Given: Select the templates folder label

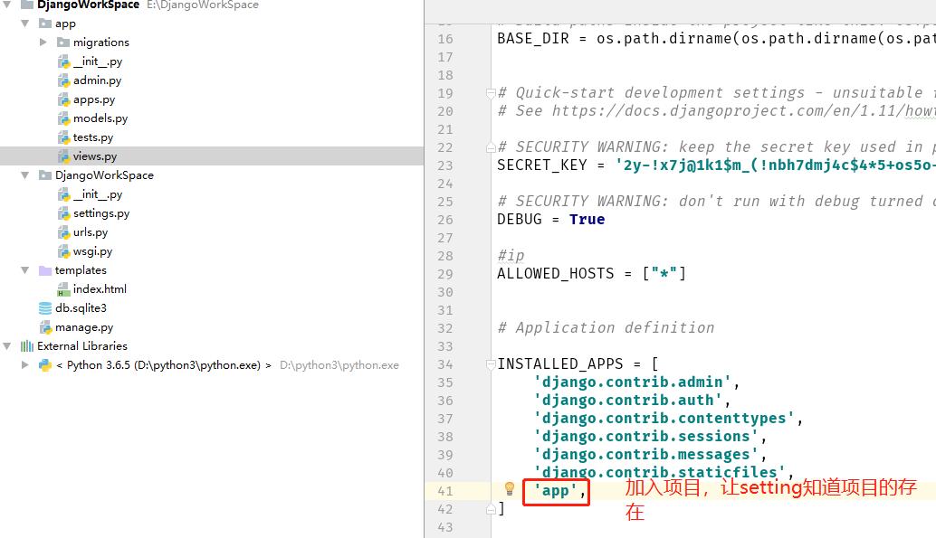Looking at the screenshot, I should point(81,270).
